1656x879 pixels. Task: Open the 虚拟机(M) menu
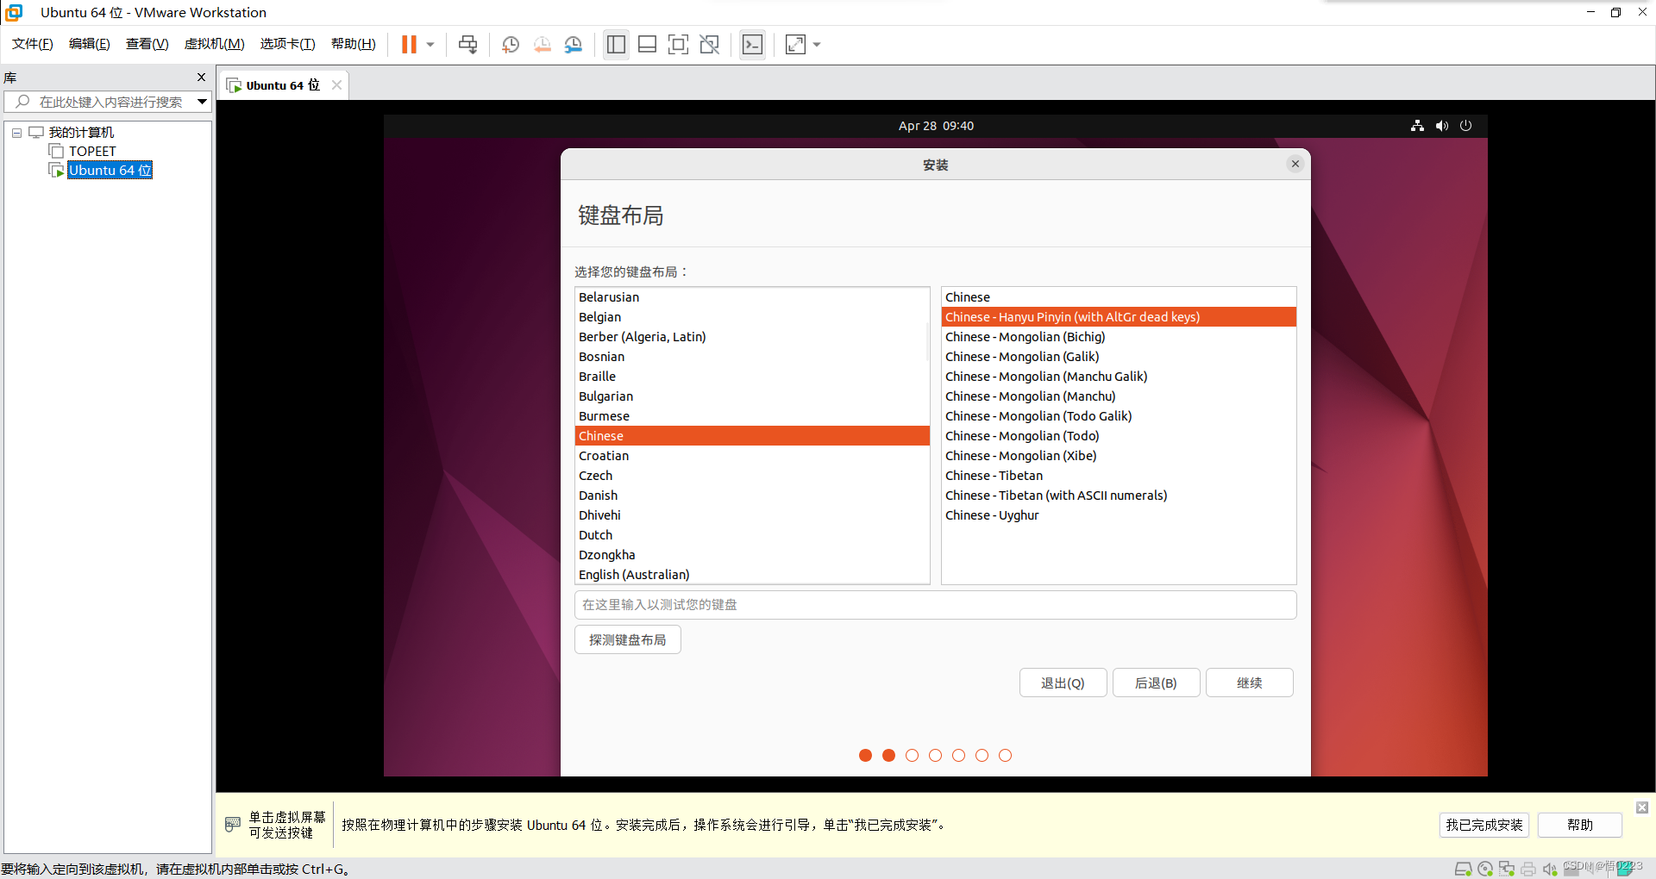coord(215,44)
